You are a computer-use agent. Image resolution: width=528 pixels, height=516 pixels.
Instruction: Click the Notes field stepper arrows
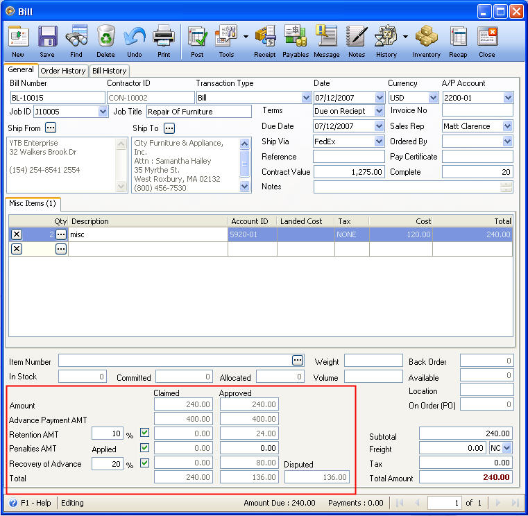pos(506,187)
